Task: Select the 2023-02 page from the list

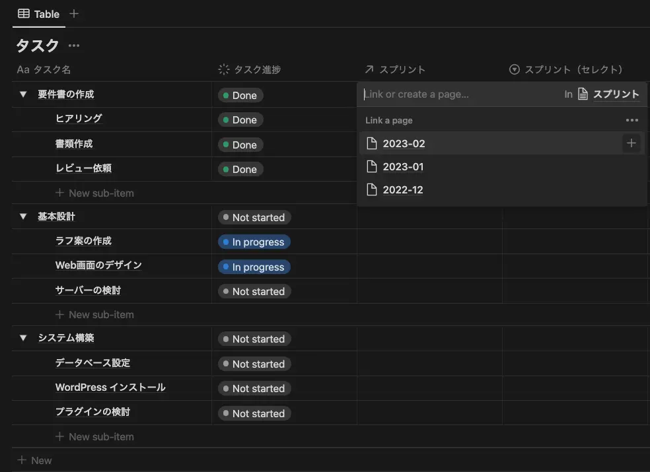Action: point(404,143)
